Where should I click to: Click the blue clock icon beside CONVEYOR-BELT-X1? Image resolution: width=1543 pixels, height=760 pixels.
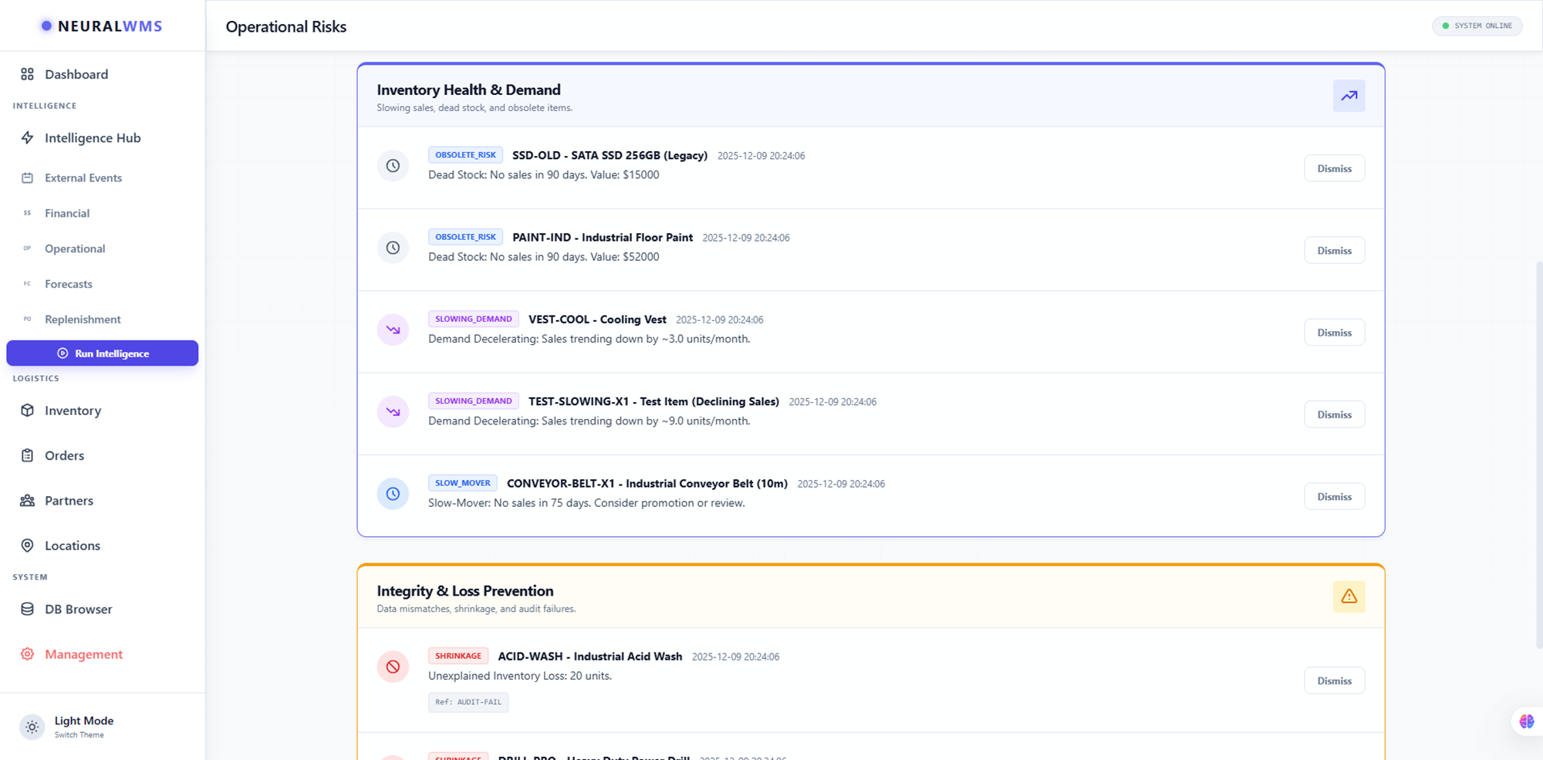point(393,494)
